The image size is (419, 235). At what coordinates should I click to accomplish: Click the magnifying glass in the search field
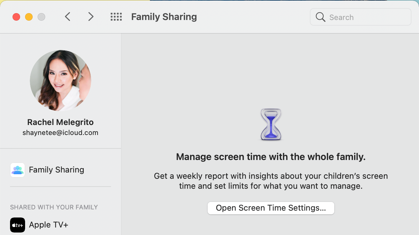coord(320,17)
